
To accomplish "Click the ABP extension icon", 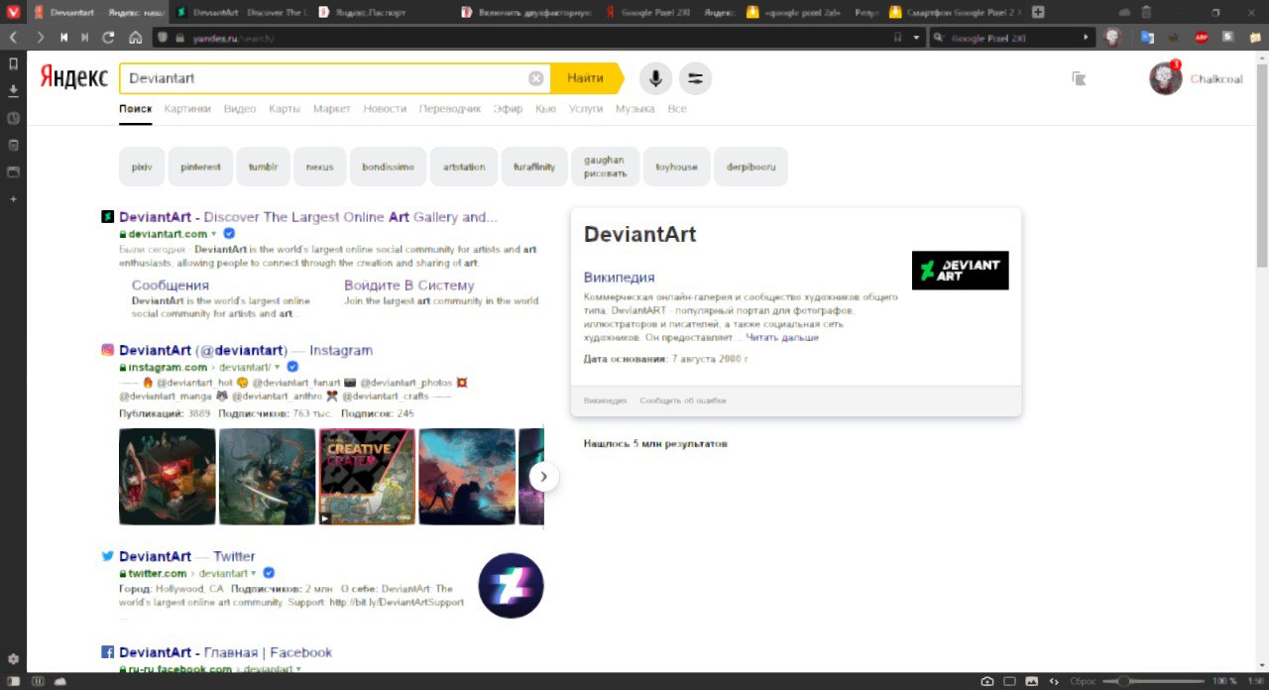I will coord(1201,38).
